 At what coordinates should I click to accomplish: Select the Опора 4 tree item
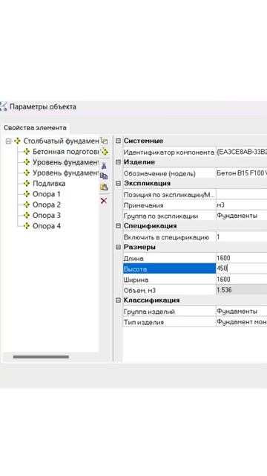(46, 226)
